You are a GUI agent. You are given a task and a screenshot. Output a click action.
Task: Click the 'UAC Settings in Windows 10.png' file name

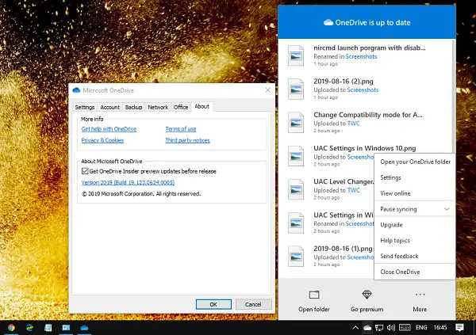365,148
